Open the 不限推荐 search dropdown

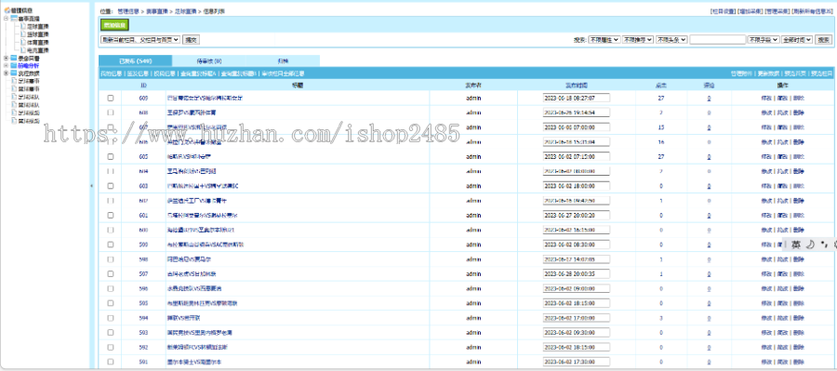(638, 39)
